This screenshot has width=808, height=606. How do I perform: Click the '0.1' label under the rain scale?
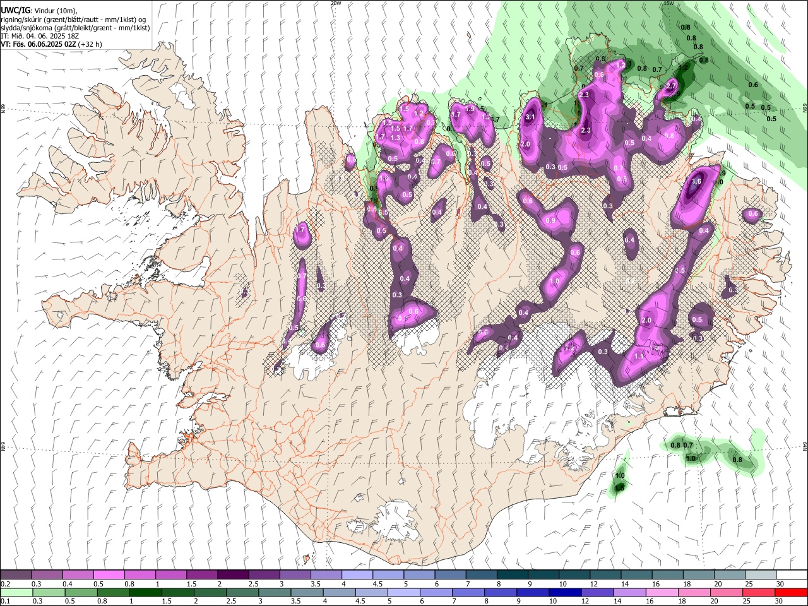click(5, 602)
